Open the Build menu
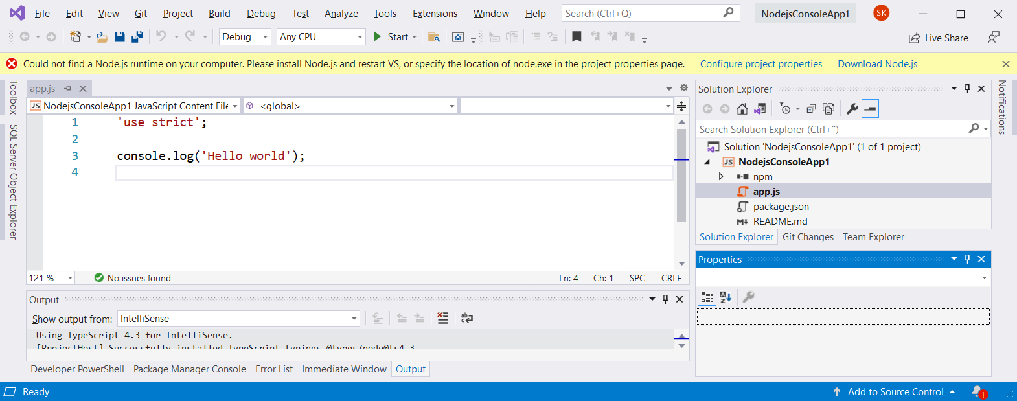This screenshot has width=1017, height=401. (219, 13)
